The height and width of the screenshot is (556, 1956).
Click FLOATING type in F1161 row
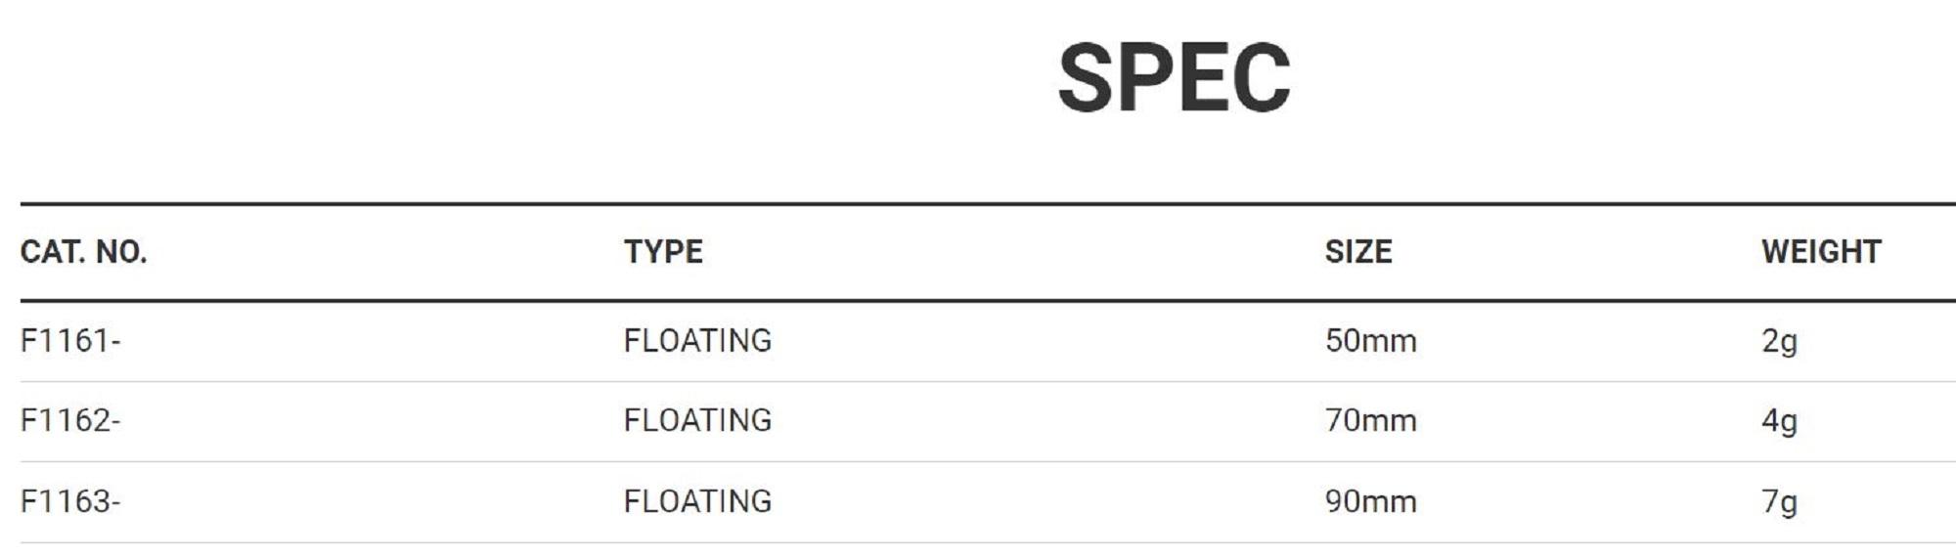[x=697, y=340]
